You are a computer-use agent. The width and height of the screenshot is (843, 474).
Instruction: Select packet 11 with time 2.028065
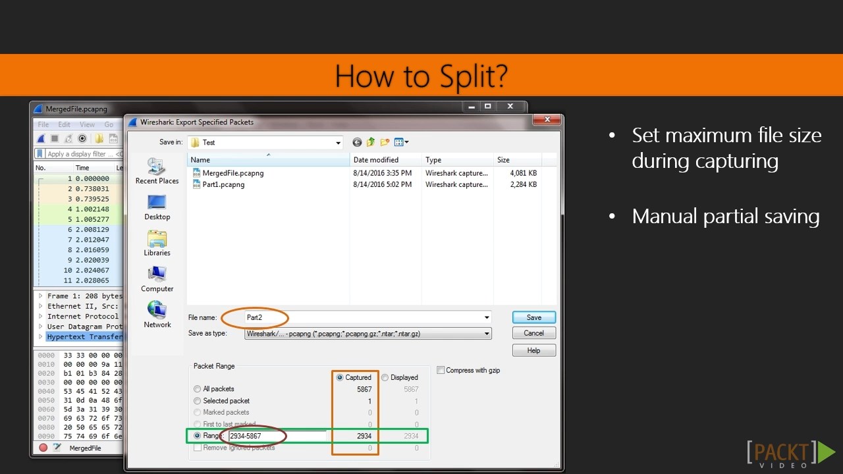point(78,280)
